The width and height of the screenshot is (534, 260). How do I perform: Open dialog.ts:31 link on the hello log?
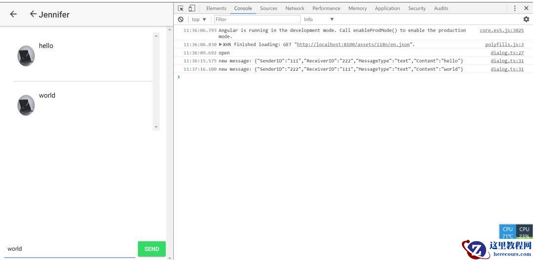pyautogui.click(x=507, y=61)
